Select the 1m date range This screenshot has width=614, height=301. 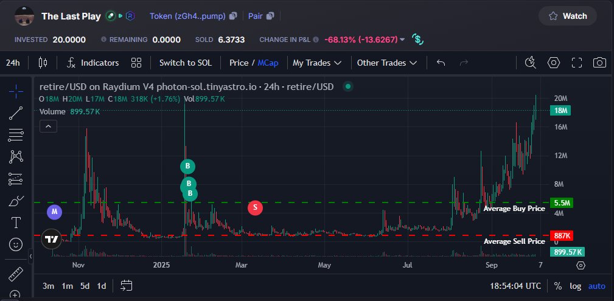click(x=68, y=286)
